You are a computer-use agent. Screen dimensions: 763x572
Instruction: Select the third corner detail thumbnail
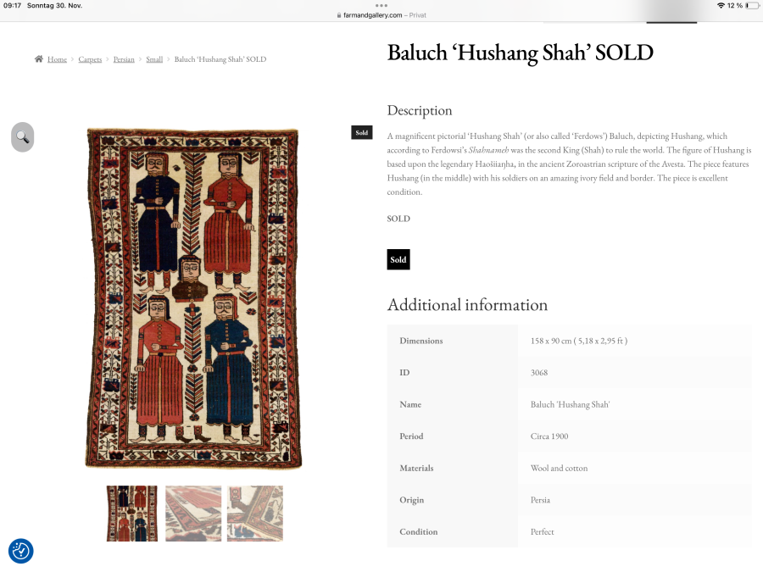click(x=255, y=514)
